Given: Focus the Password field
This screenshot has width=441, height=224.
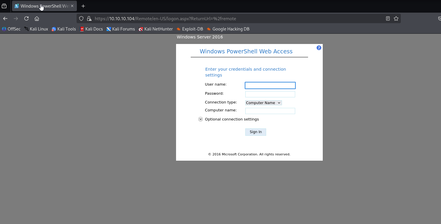Looking at the screenshot, I should [270, 94].
